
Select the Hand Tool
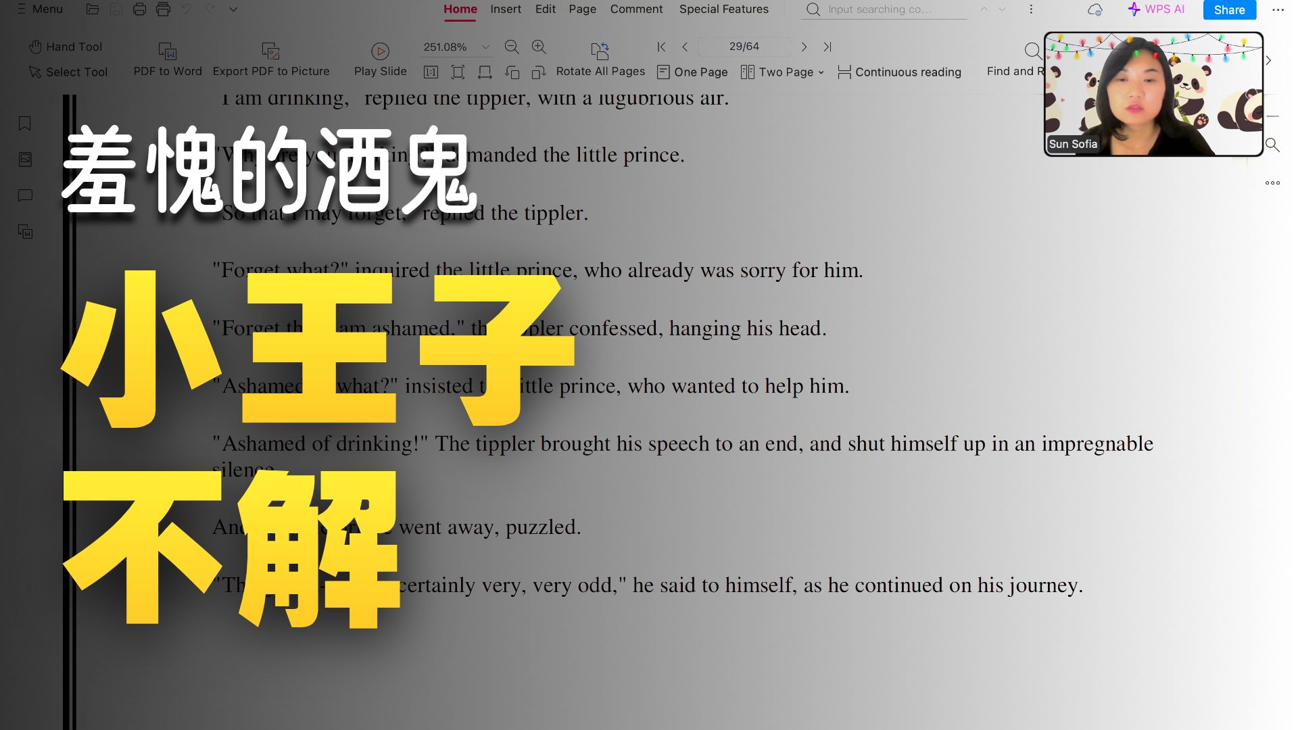coord(66,47)
